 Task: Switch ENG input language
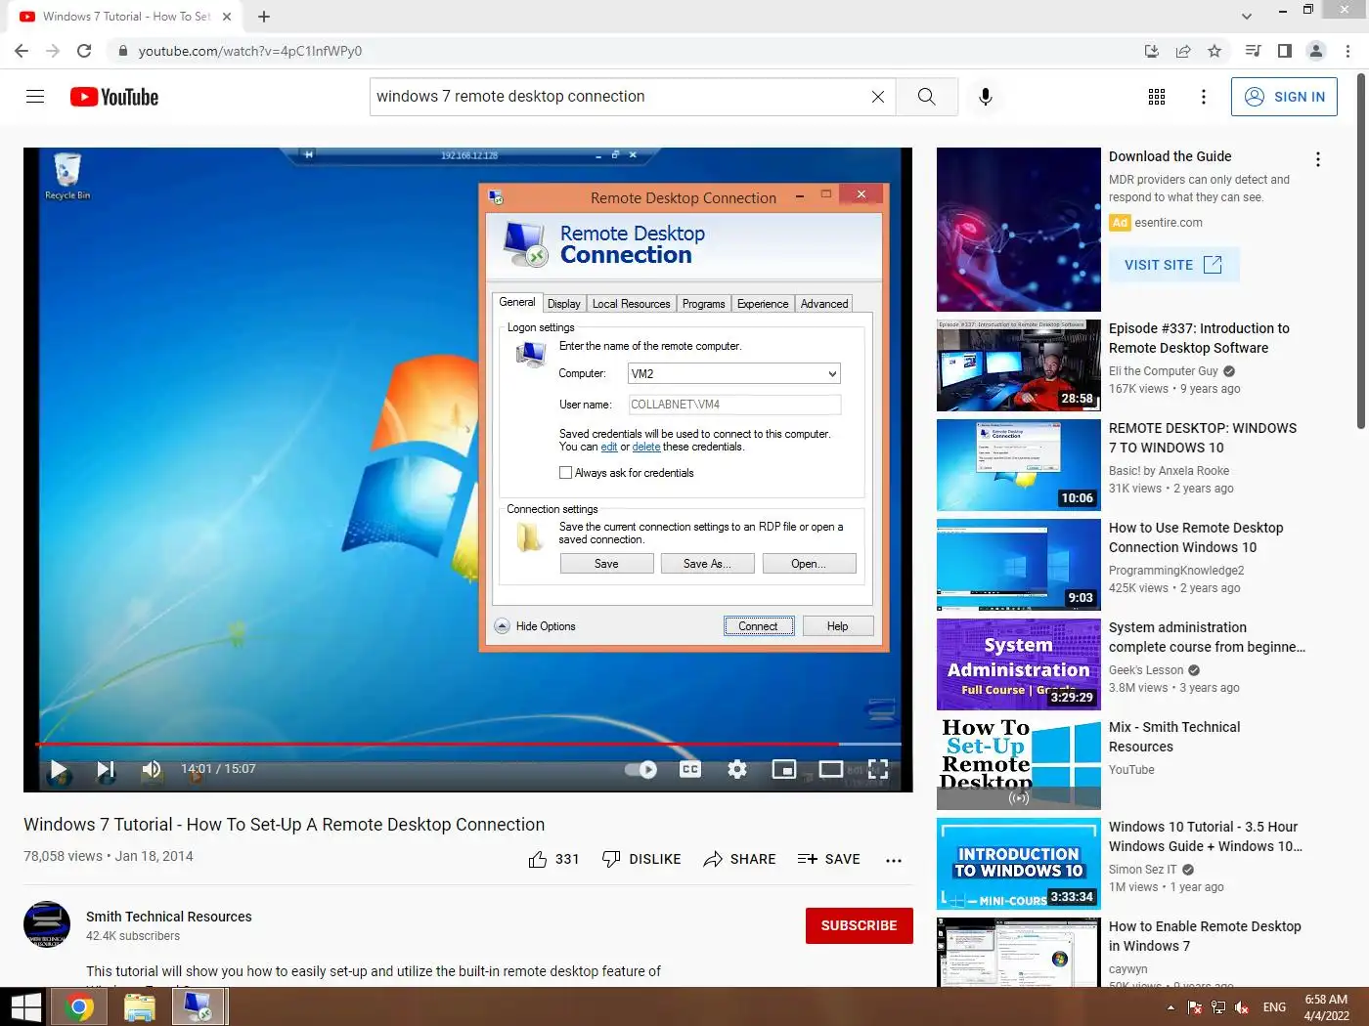point(1274,1007)
